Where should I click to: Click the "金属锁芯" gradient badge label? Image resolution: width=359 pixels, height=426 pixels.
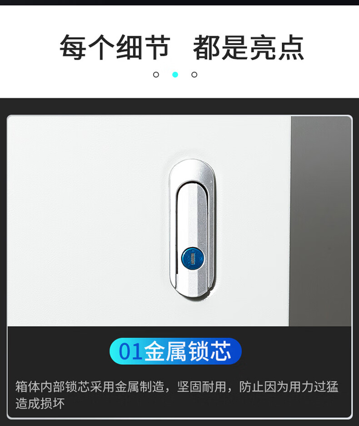pyautogui.click(x=188, y=351)
